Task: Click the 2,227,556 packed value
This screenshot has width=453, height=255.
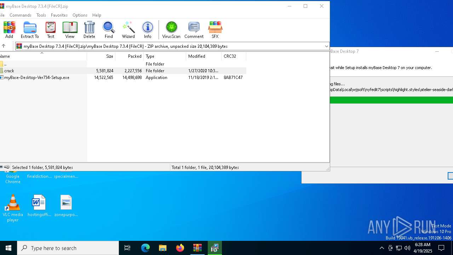Action: [133, 71]
